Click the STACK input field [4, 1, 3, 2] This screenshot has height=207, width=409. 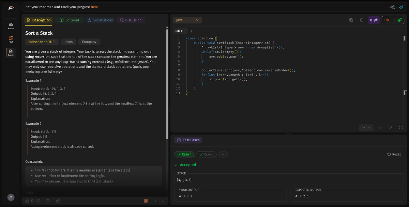pyautogui.click(x=289, y=180)
